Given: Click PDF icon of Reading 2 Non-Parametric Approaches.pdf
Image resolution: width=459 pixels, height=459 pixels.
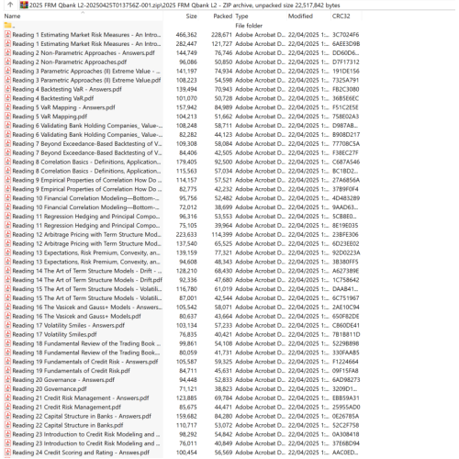Looking at the screenshot, I should point(7,62).
